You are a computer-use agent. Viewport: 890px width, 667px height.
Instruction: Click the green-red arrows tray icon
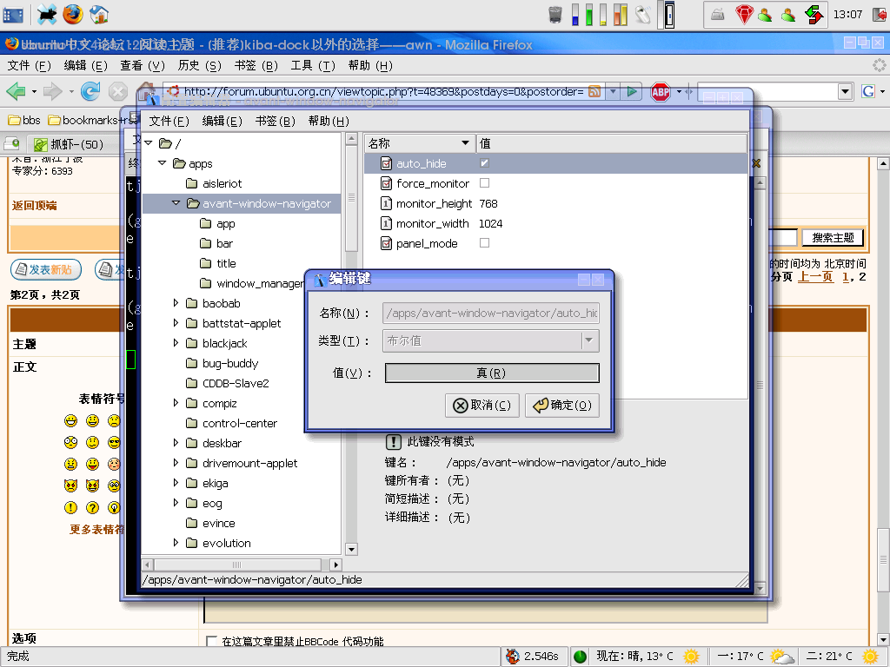pyautogui.click(x=814, y=15)
